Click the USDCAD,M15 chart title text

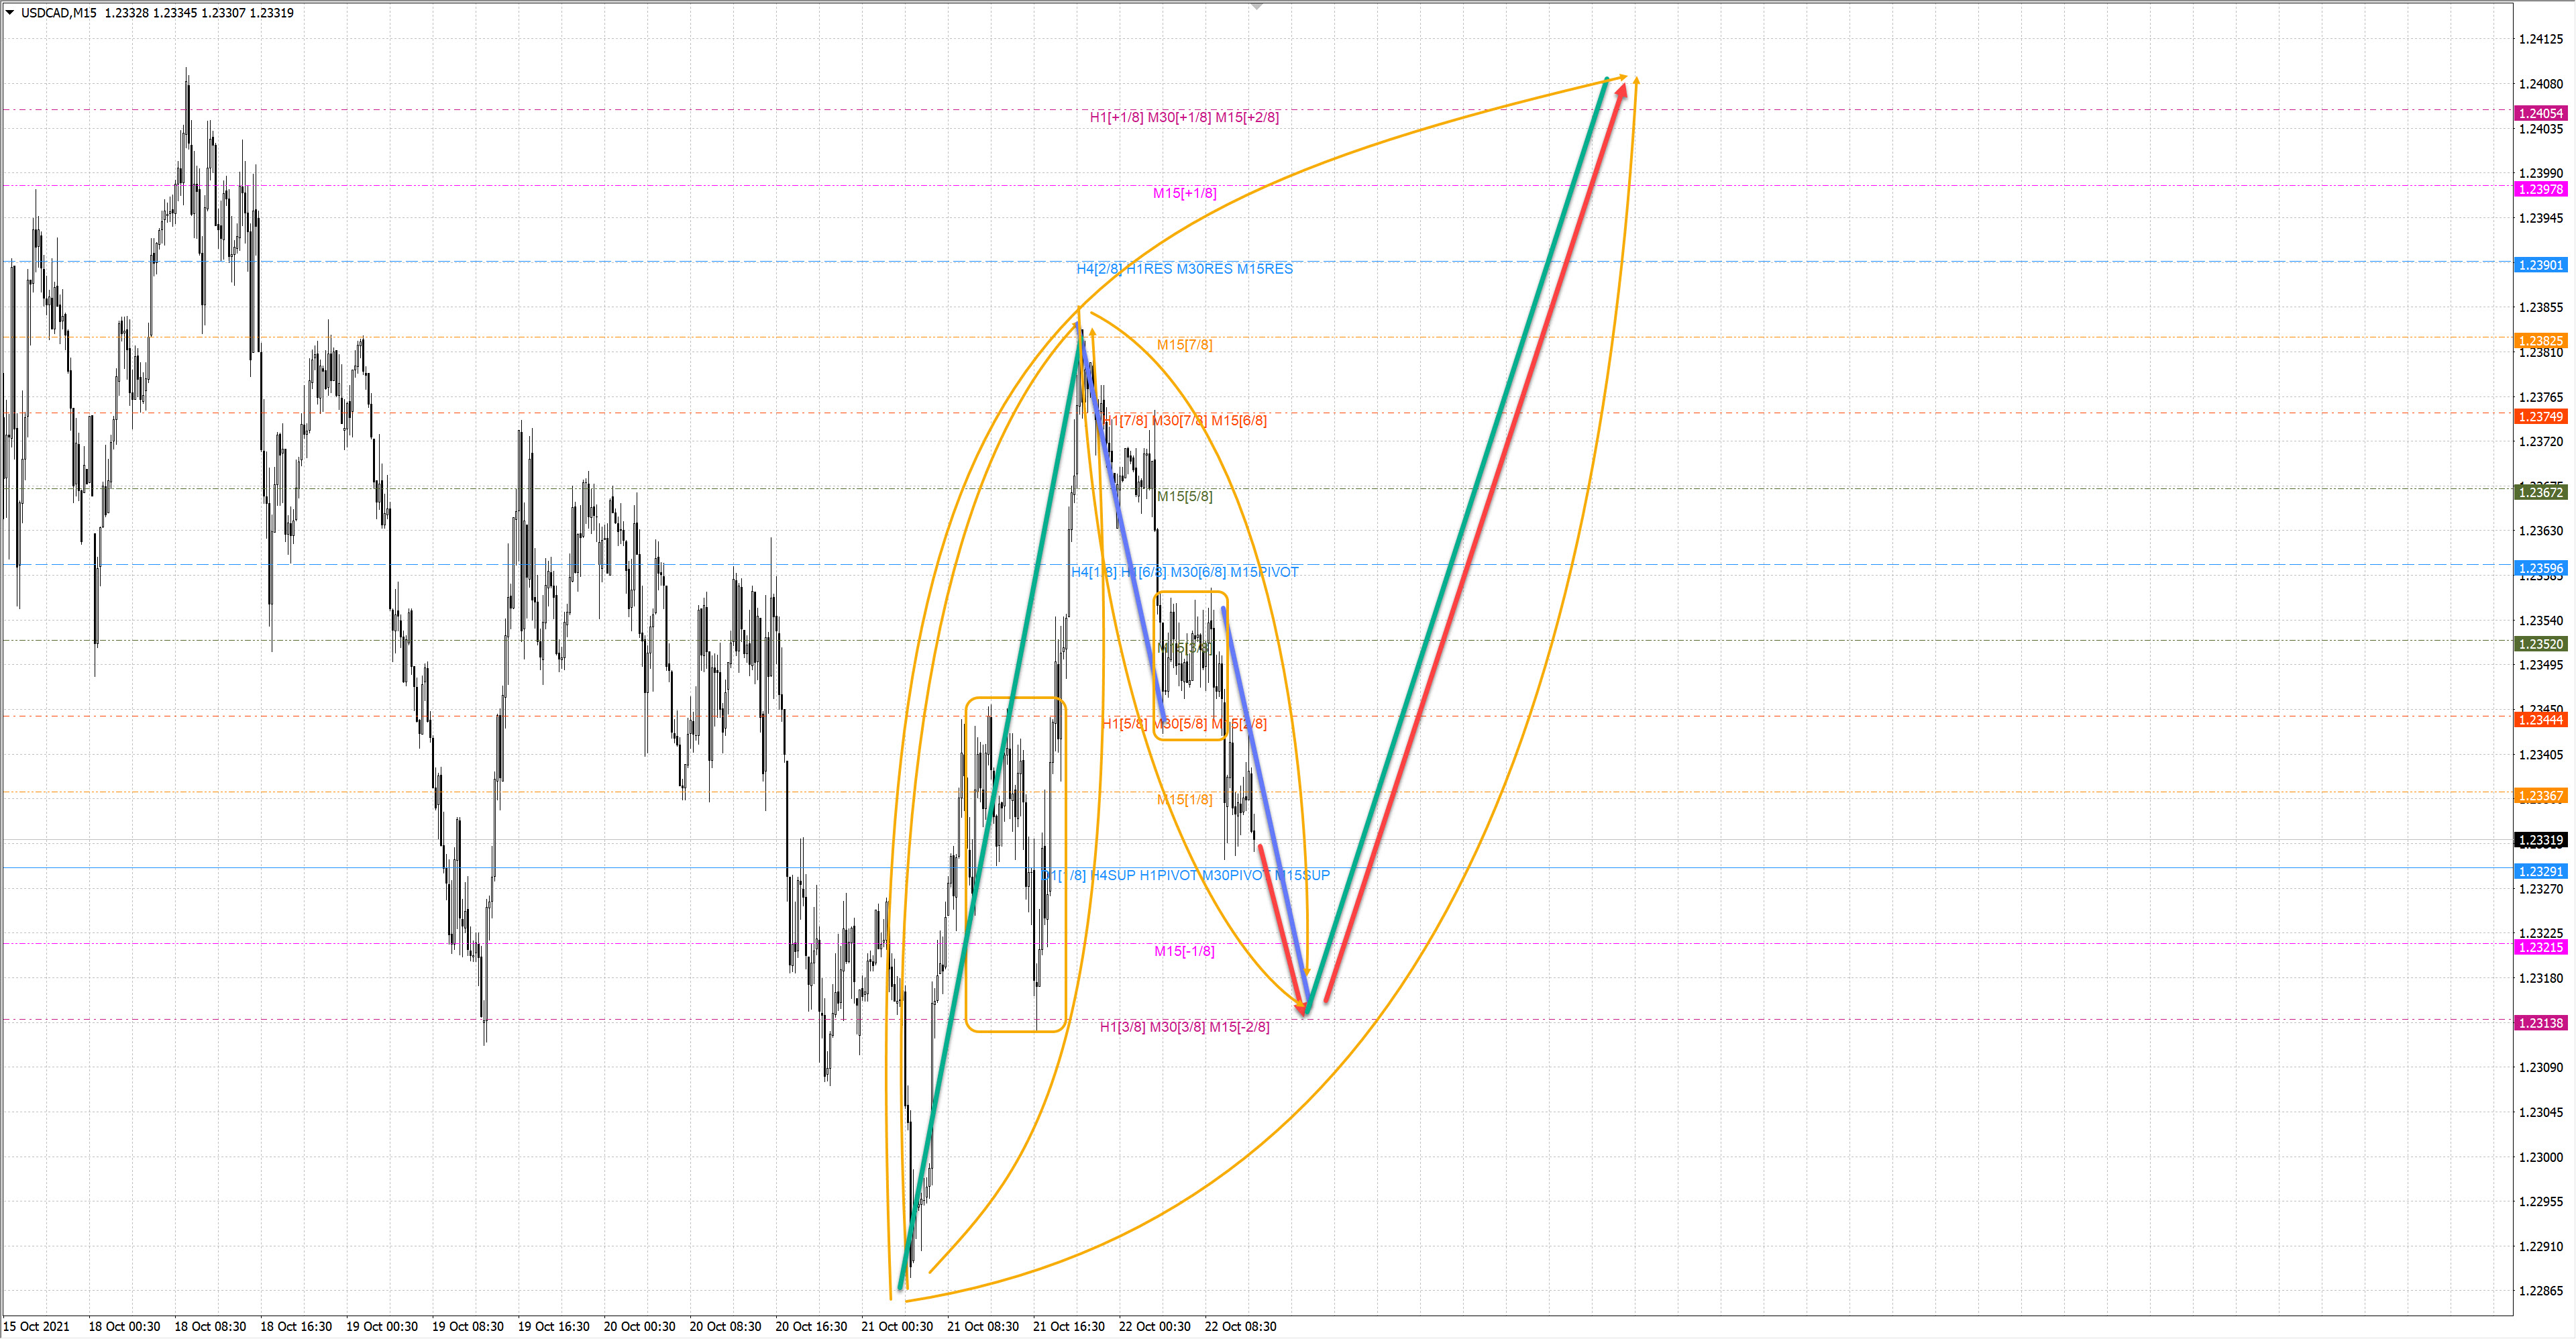pyautogui.click(x=59, y=13)
